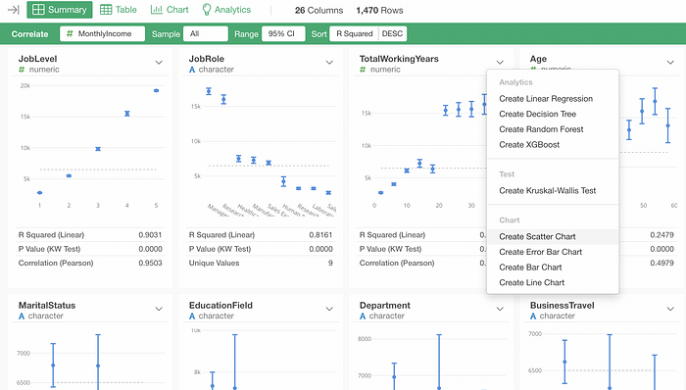Image resolution: width=686 pixels, height=390 pixels.
Task: Click the JobRole column title
Action: coord(207,59)
